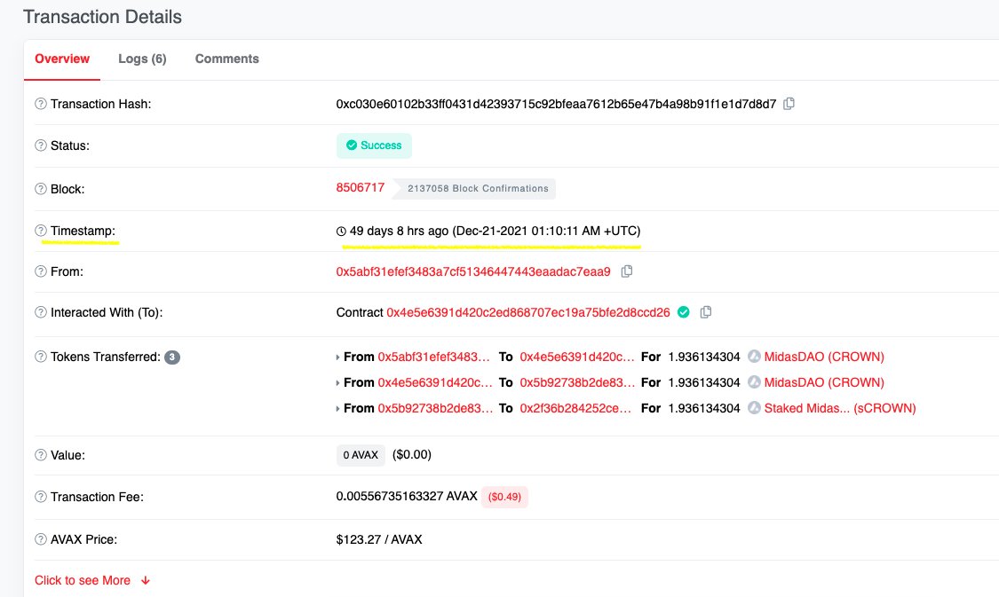Click help icon beside Value
Viewport: 999px width, 597px height.
41,455
